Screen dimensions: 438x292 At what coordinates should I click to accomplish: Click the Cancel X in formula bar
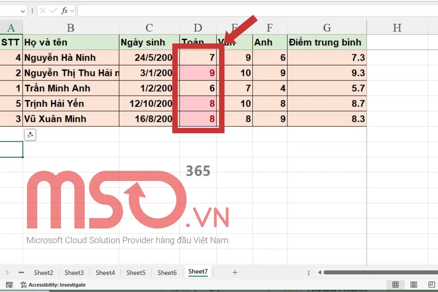(43, 11)
